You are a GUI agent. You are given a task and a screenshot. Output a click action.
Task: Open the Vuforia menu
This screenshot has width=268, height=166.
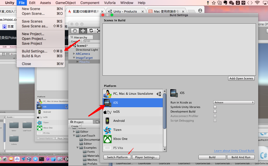(110, 3)
